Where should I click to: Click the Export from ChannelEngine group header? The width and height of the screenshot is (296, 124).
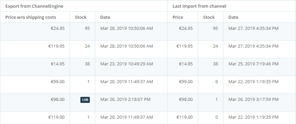(x=34, y=6)
